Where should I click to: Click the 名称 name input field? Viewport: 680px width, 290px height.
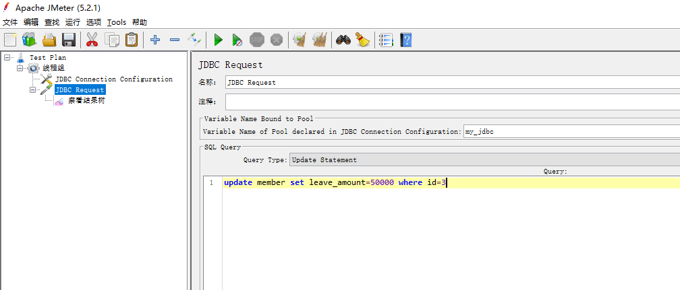(452, 82)
